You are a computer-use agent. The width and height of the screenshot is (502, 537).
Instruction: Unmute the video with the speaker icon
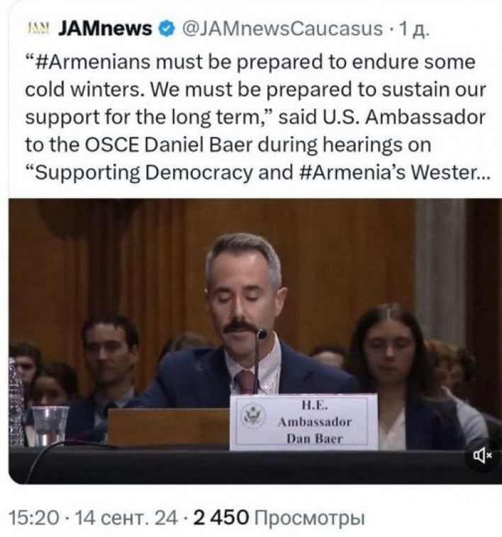click(482, 455)
